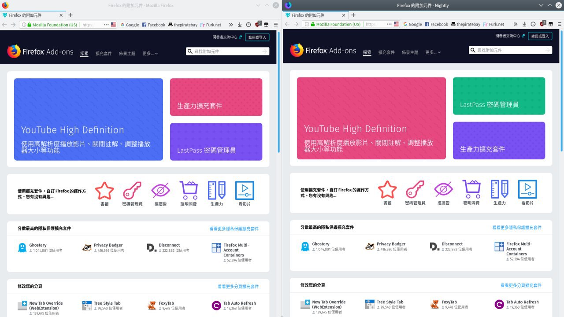
Task: Pick the 生產力 ruler-and-pencil icon in the Mozilla Firefox window
Action: (x=216, y=191)
